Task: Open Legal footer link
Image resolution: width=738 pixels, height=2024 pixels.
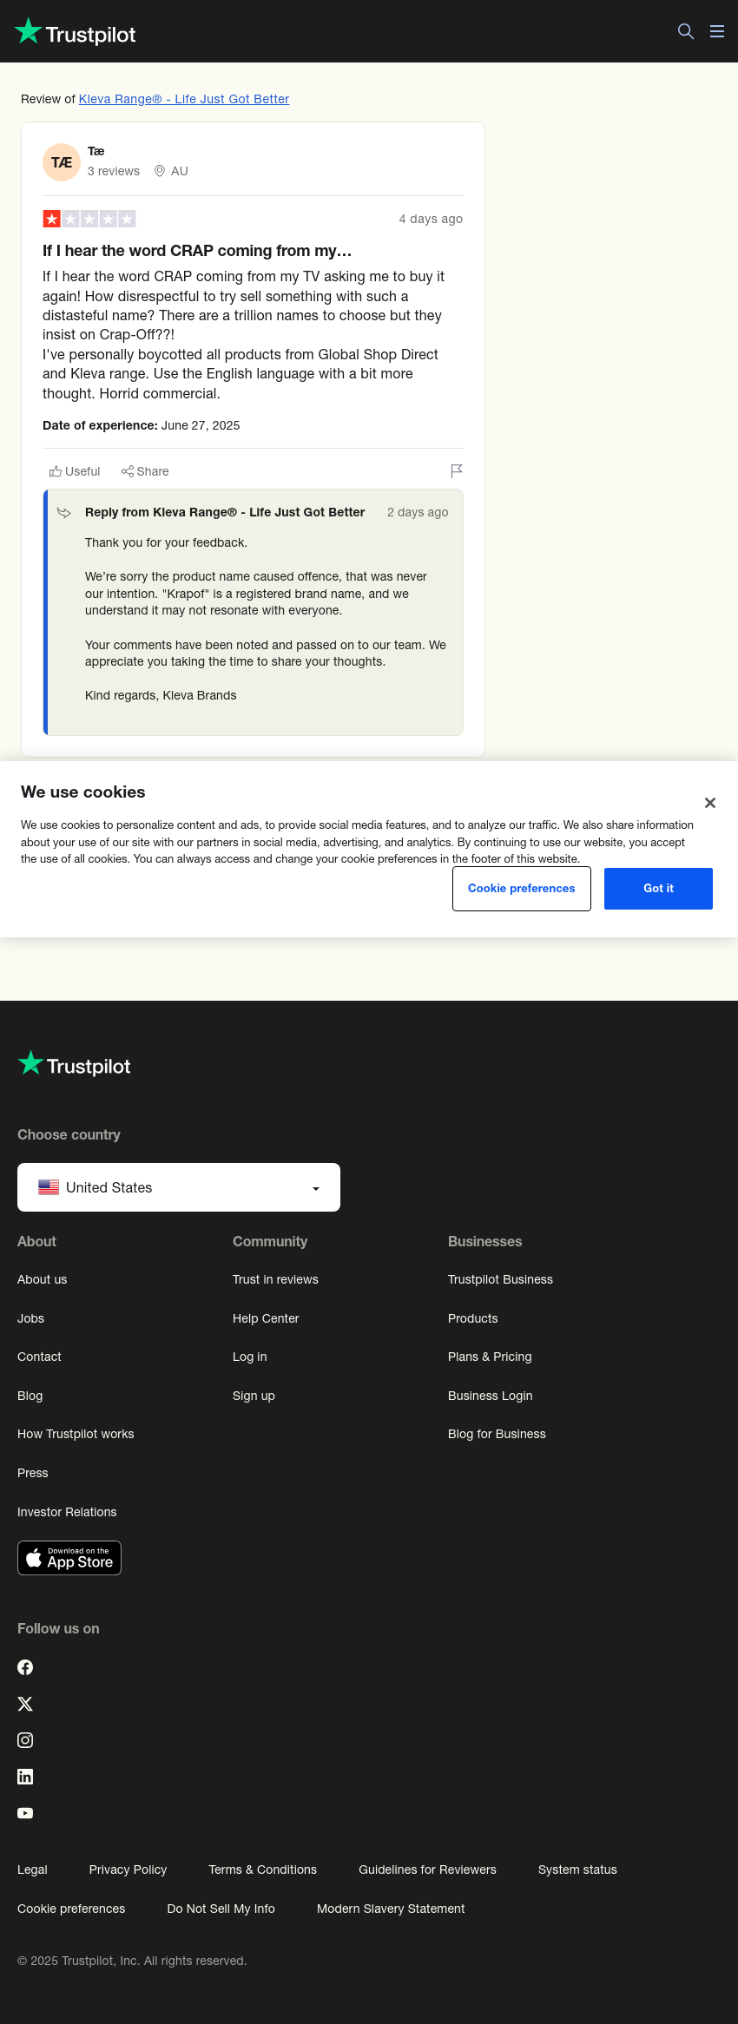Action: (x=32, y=1870)
